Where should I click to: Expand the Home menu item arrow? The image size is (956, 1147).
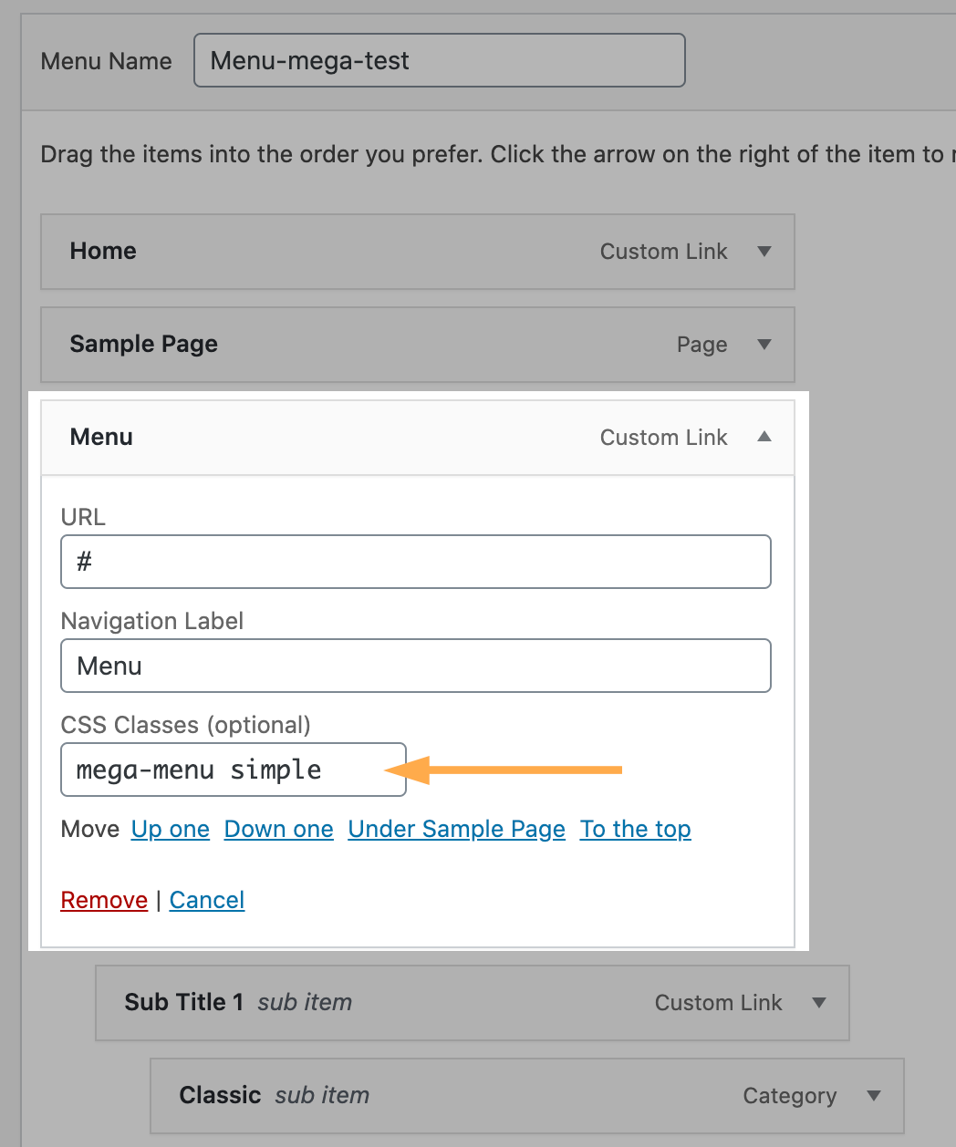[x=764, y=252]
